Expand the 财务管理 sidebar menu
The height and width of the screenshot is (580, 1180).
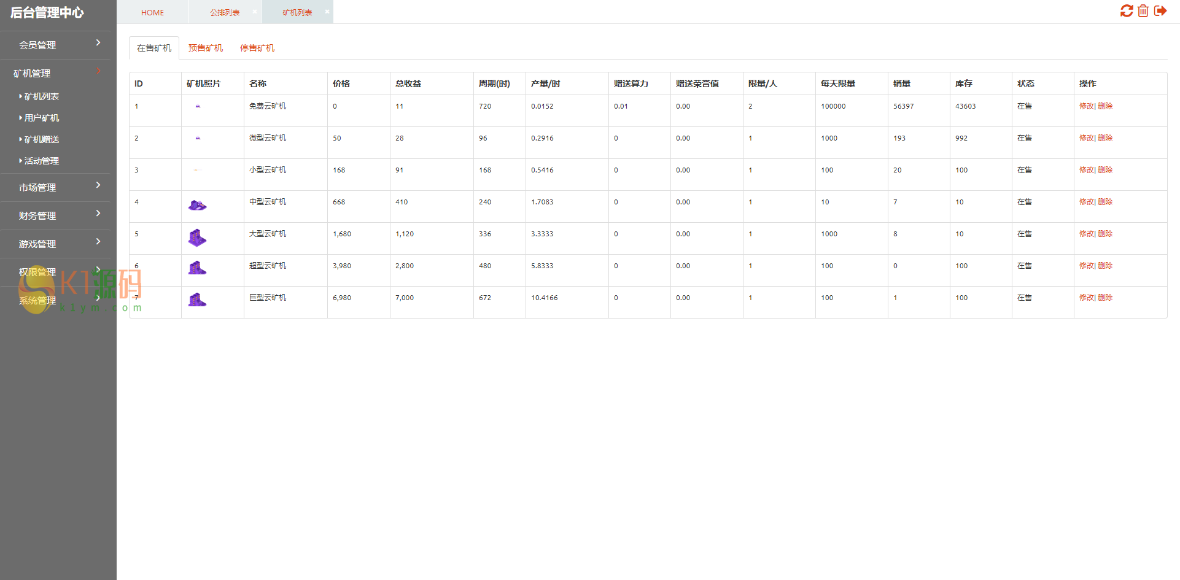(x=55, y=215)
